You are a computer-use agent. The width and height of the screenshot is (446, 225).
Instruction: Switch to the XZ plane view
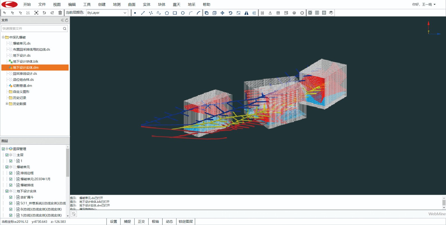coord(12,13)
